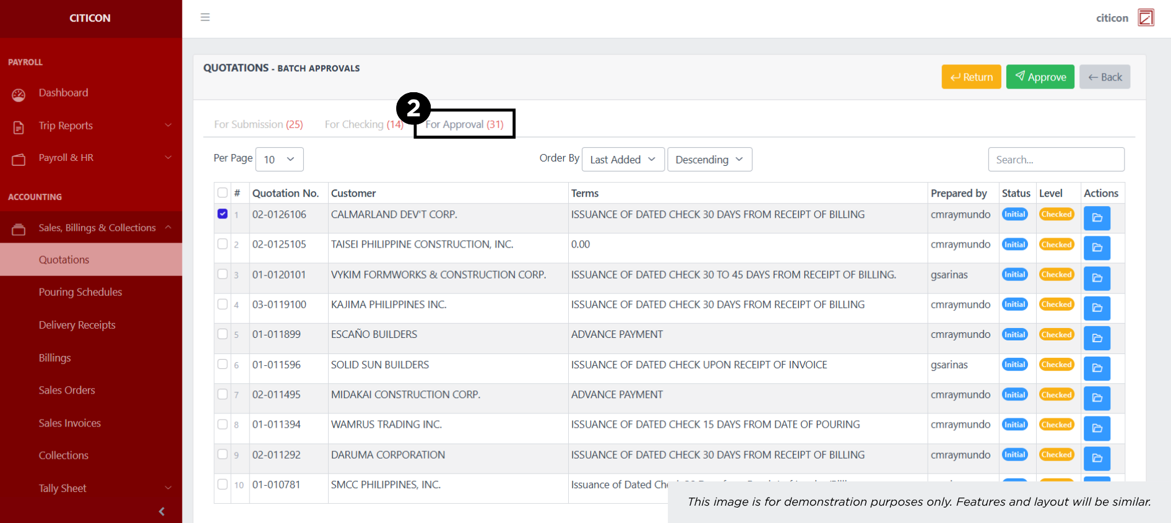Toggle the select-all checkbox in table header

click(x=223, y=192)
